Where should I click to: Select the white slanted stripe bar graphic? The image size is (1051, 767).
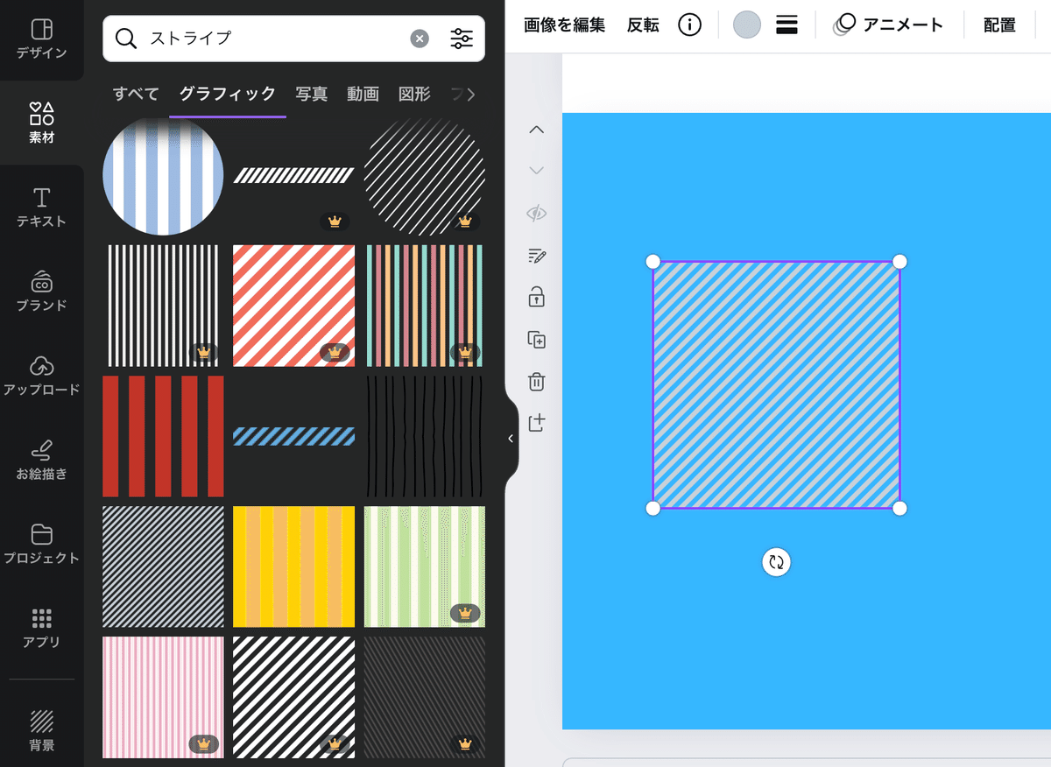point(293,175)
